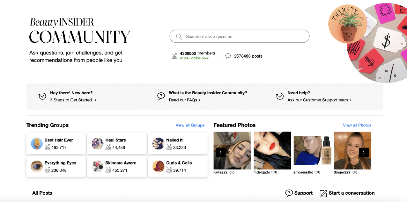Image resolution: width=407 pixels, height=202 pixels.
Task: Focus the Search or ask a question field
Action: pos(242,37)
